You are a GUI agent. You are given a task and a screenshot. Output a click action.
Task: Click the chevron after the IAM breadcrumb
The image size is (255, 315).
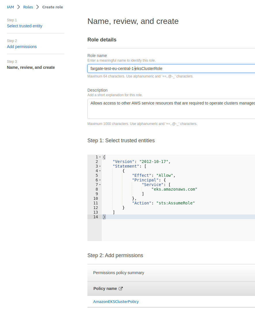coord(19,7)
